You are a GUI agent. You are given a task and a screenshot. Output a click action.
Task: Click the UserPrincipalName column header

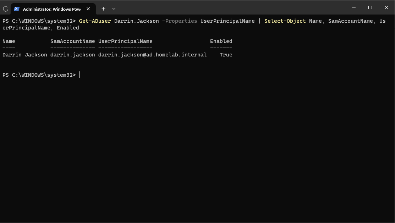pyautogui.click(x=125, y=41)
